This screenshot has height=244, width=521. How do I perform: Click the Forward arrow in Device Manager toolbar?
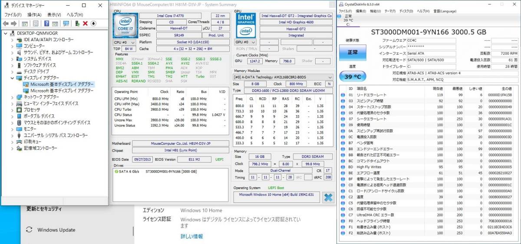(x=14, y=23)
